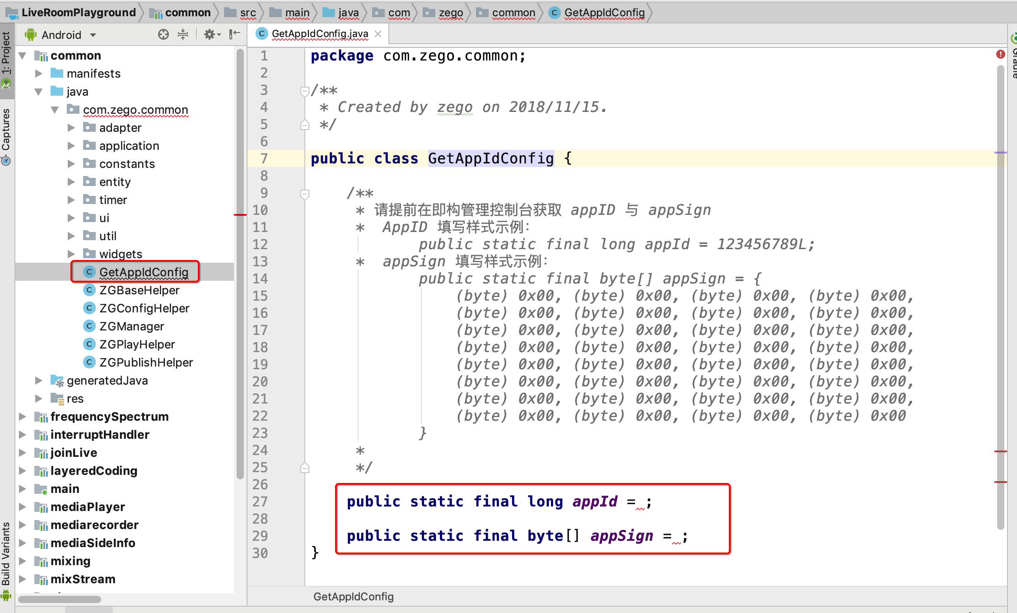Expand the interruptHandler module
Image resolution: width=1017 pixels, height=613 pixels.
coord(22,435)
